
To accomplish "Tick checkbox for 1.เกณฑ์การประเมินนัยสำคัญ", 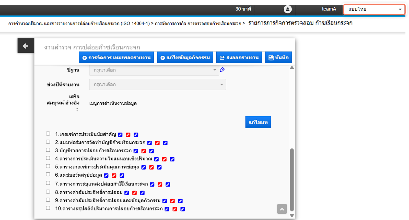I will click(48, 134).
